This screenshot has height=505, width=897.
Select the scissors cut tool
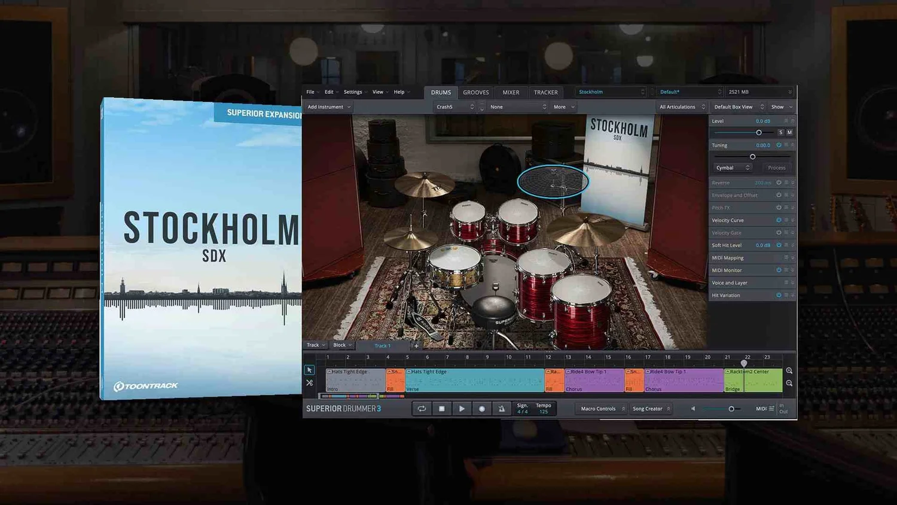click(309, 382)
